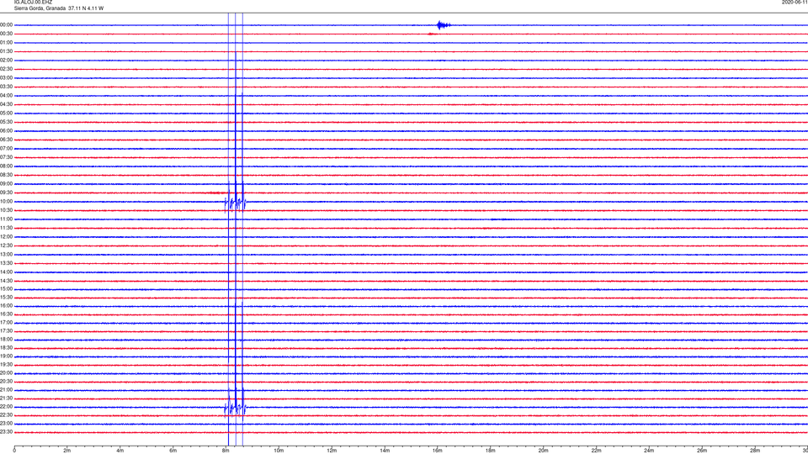Click the 28m tick label on time axis
The image size is (808, 454).
(x=755, y=451)
